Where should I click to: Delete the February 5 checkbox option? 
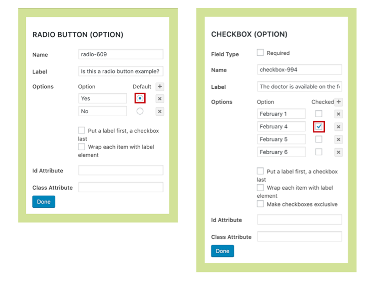(x=339, y=139)
